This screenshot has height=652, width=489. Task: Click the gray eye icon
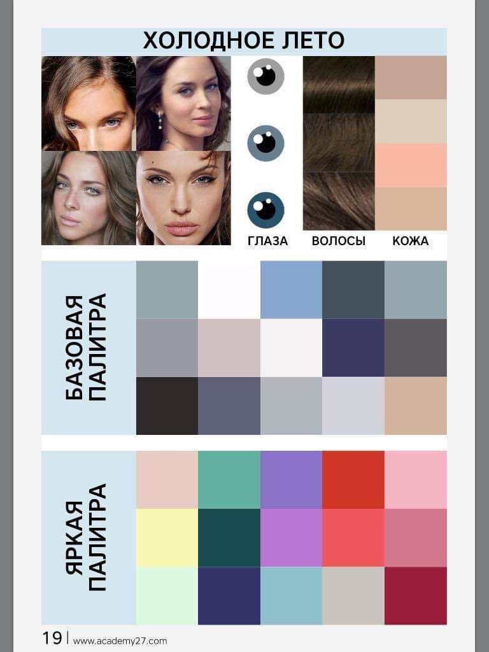click(x=266, y=76)
